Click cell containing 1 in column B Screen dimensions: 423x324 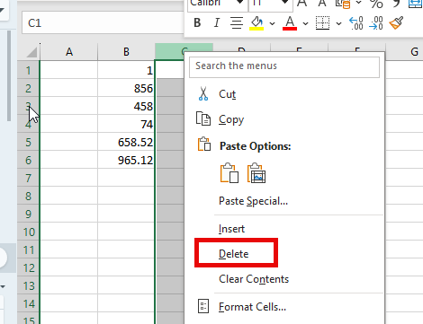[x=126, y=70]
